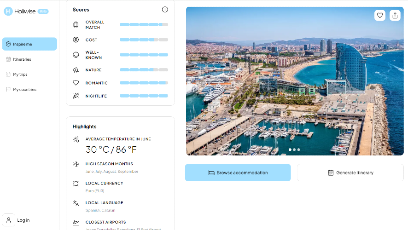Open Scores info icon
This screenshot has height=230, width=408.
pyautogui.click(x=165, y=10)
